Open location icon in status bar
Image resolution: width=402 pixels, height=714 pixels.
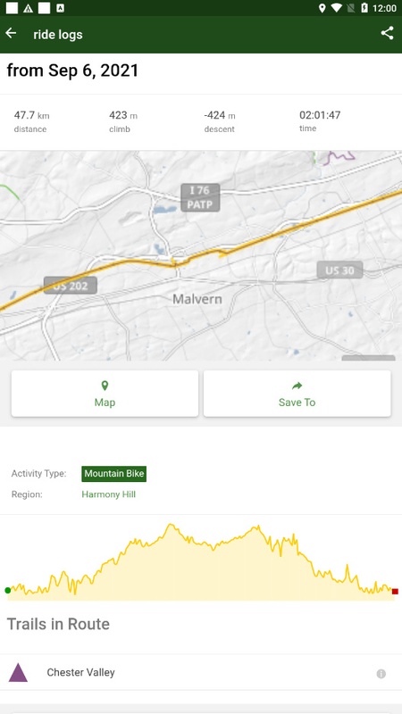tap(322, 8)
